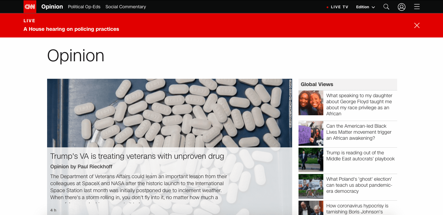The width and height of the screenshot is (443, 215).
Task: Open the Social Commentary section
Action: [x=126, y=7]
